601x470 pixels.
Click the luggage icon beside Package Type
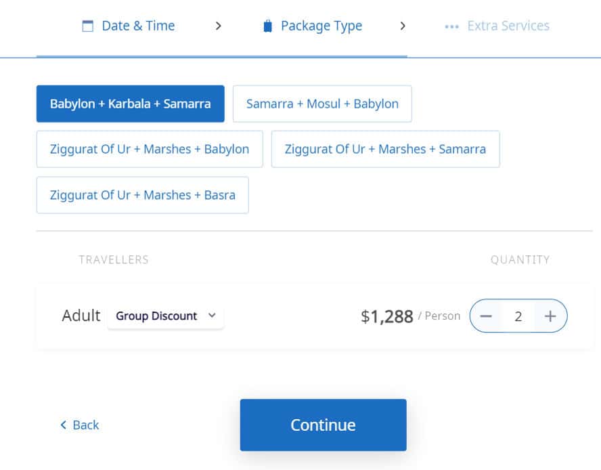click(267, 26)
